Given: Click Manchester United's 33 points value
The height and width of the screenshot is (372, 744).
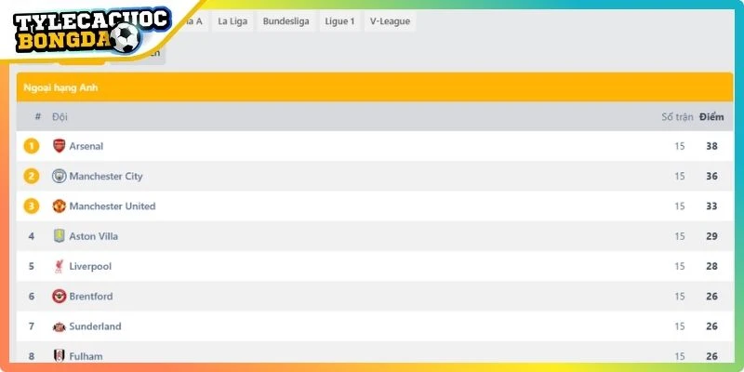Looking at the screenshot, I should [711, 206].
